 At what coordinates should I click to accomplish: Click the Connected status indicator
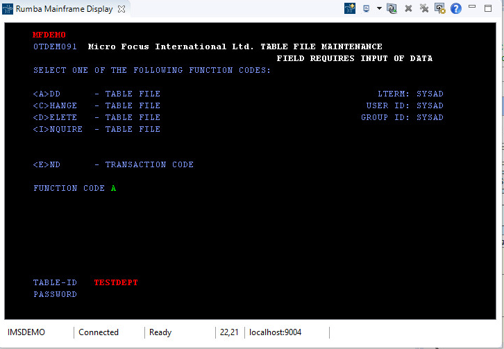99,332
